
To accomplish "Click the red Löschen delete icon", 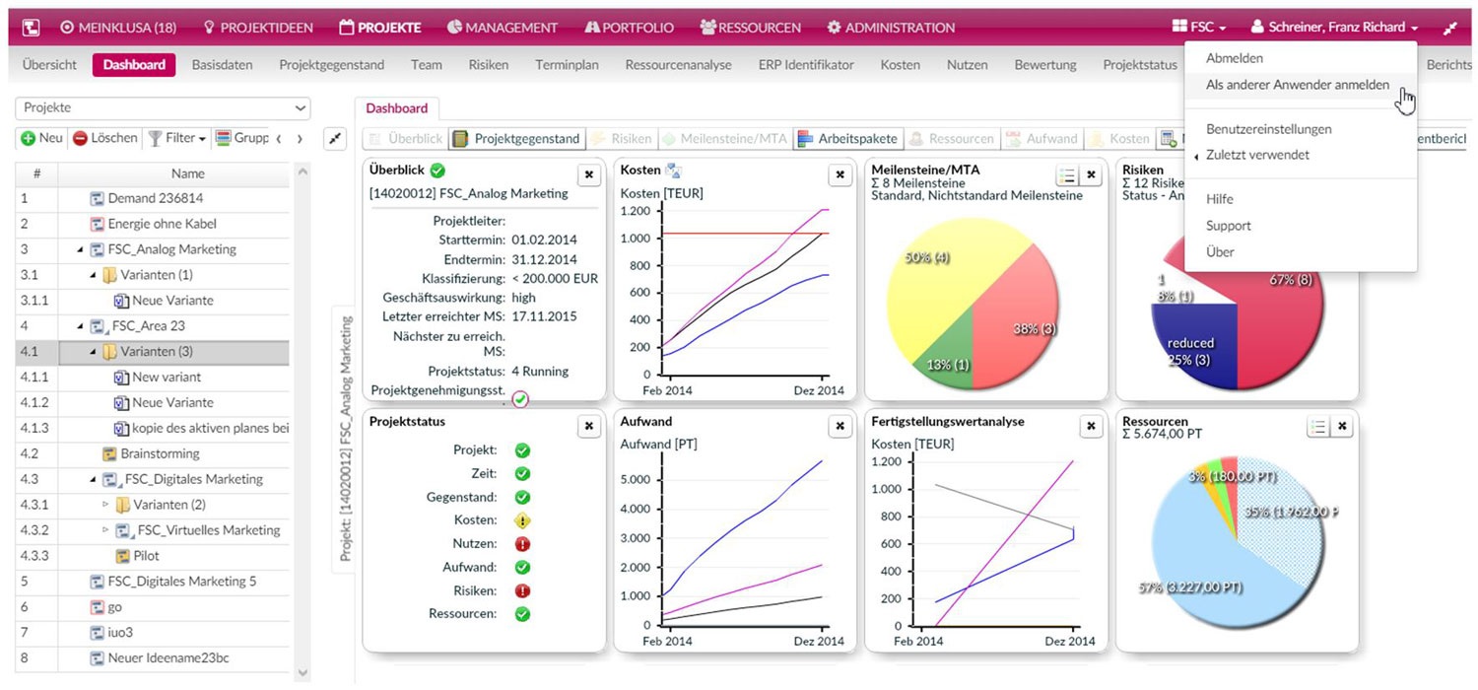I will 81,139.
